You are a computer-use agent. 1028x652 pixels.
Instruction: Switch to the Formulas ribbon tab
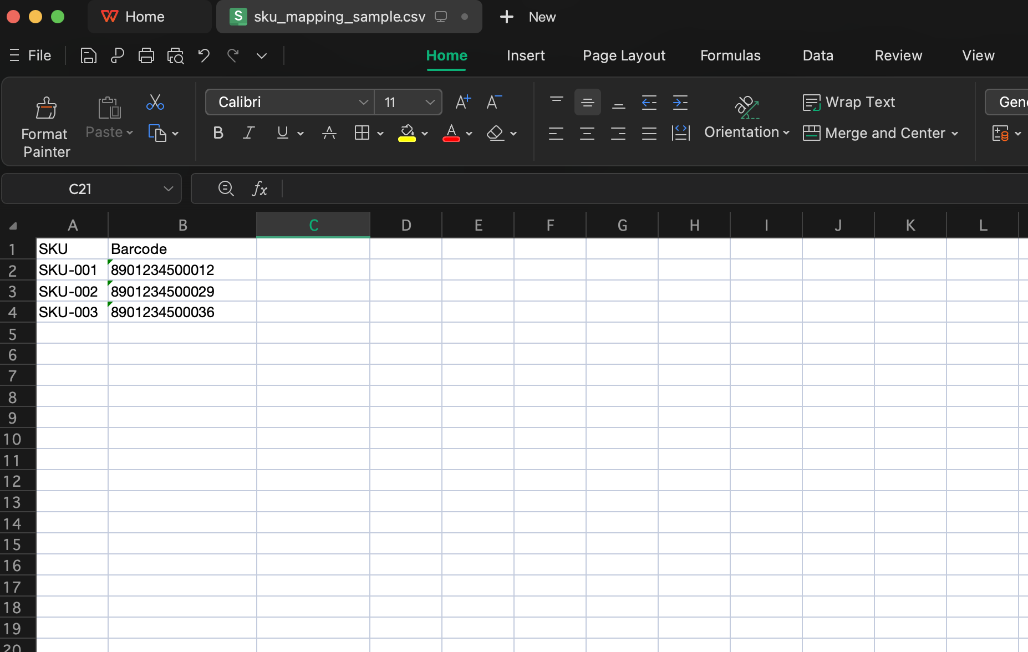point(730,55)
